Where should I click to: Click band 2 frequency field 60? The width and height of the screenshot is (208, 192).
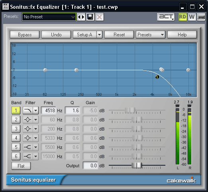49,120
